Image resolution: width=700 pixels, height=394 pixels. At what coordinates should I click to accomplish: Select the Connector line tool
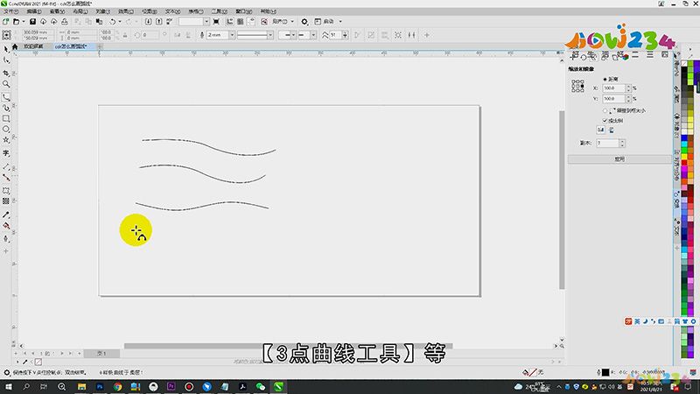[x=6, y=178]
